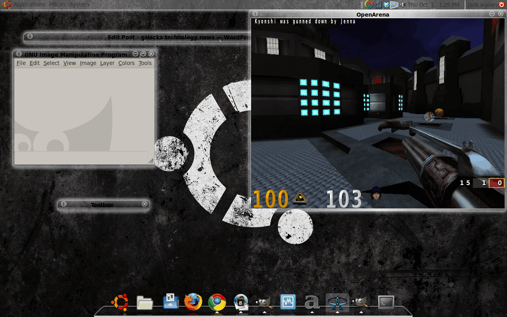The width and height of the screenshot is (507, 317).
Task: Click the red power button in the panel
Action: pyautogui.click(x=501, y=5)
